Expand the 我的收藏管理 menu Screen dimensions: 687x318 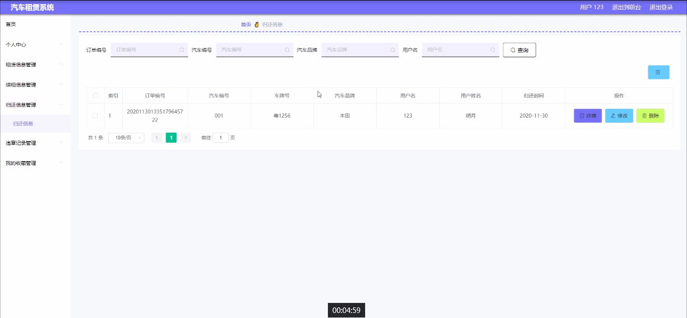[x=35, y=163]
